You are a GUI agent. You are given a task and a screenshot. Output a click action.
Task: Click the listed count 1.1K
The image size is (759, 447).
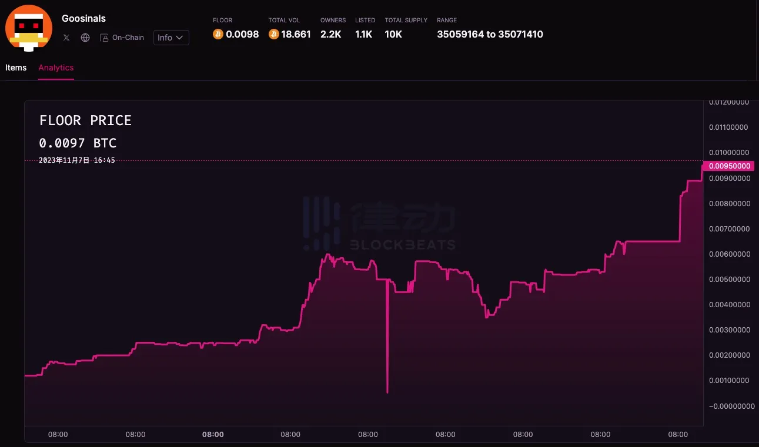363,34
